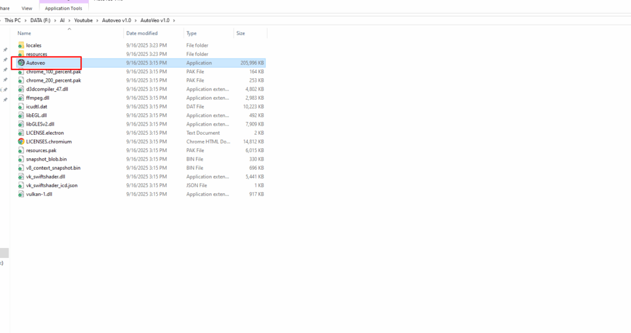Switch to the Application Tools tab
The height and width of the screenshot is (333, 631).
point(63,9)
